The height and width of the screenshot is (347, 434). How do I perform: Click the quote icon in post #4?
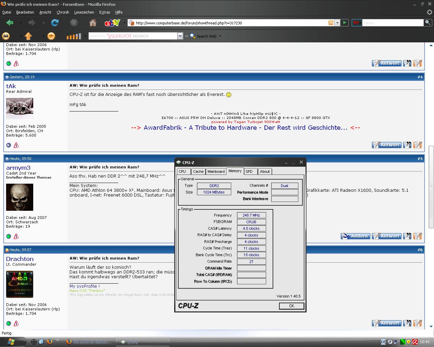[407, 145]
